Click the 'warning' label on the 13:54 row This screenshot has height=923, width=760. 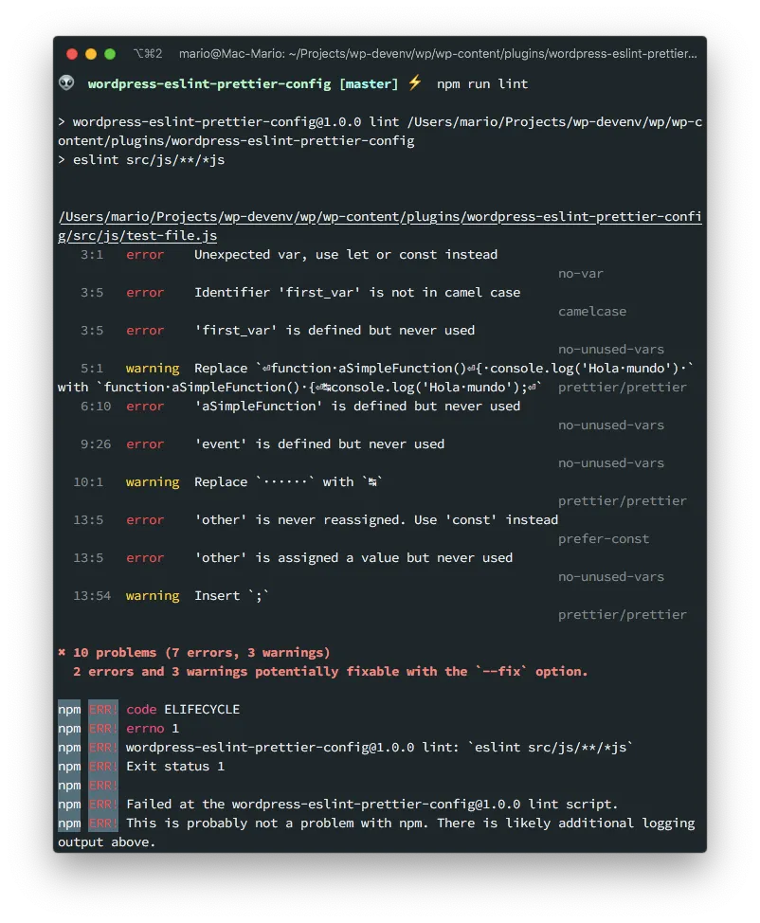click(x=153, y=596)
